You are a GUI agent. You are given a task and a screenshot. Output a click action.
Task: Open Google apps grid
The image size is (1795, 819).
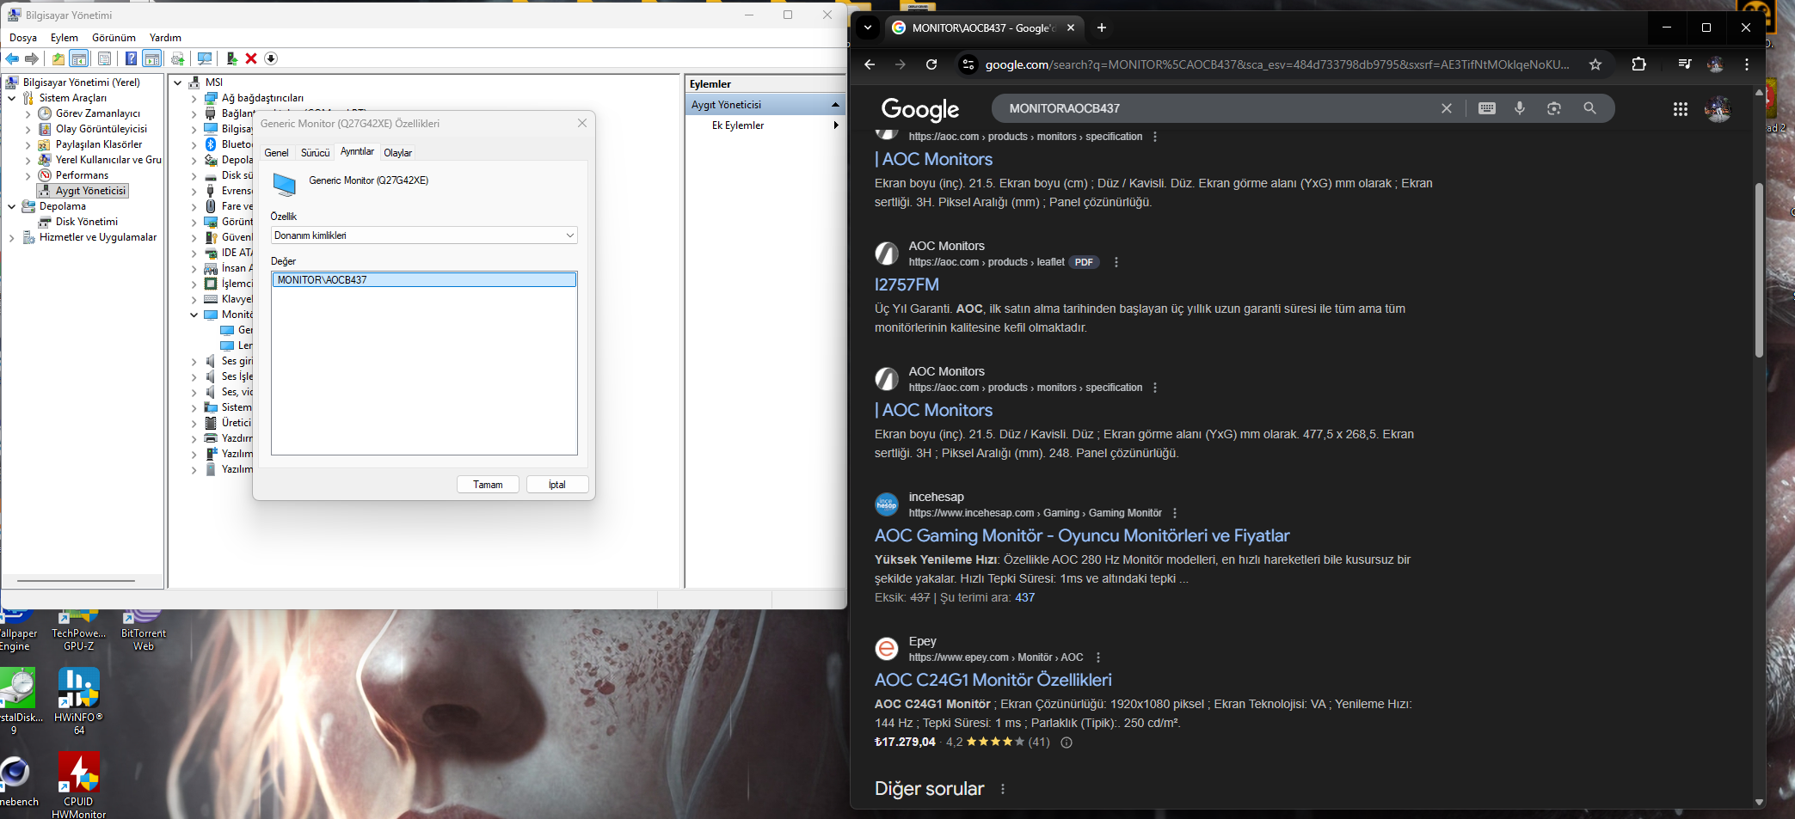(x=1681, y=109)
